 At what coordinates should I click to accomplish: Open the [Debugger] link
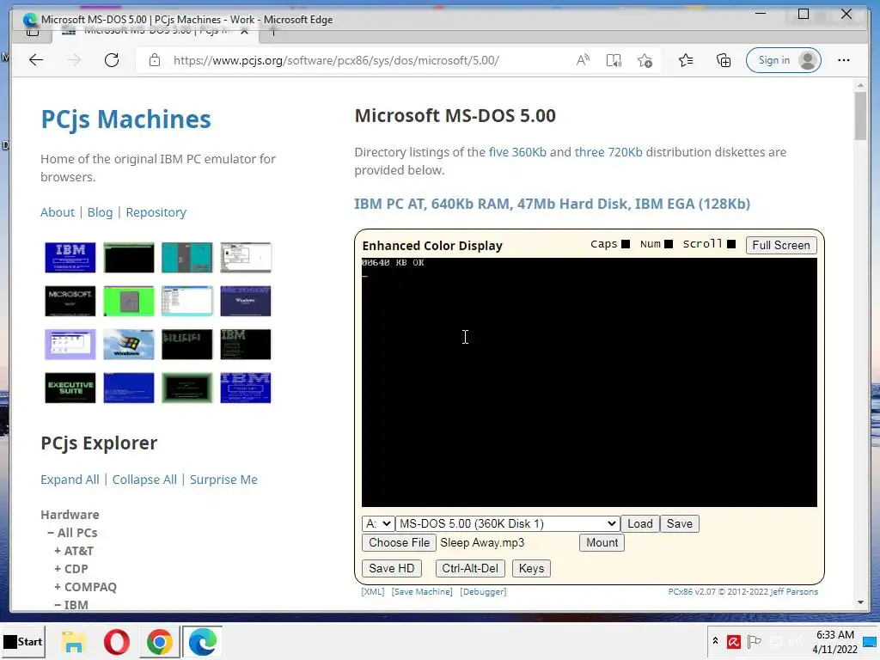(483, 591)
